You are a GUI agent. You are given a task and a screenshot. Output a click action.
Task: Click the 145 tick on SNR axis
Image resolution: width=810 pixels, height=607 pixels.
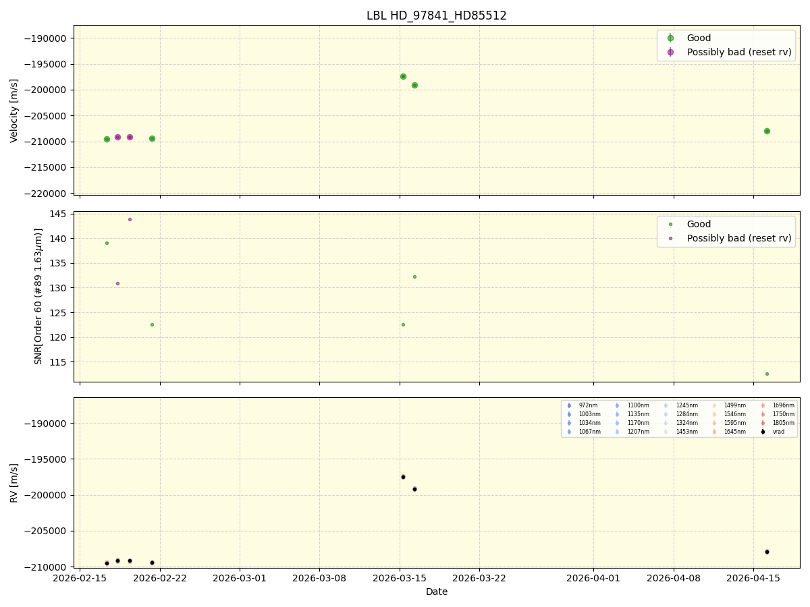tap(58, 214)
